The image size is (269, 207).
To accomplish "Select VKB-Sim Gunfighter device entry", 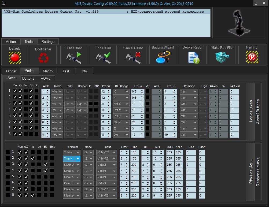I will pyautogui.click(x=106, y=12).
